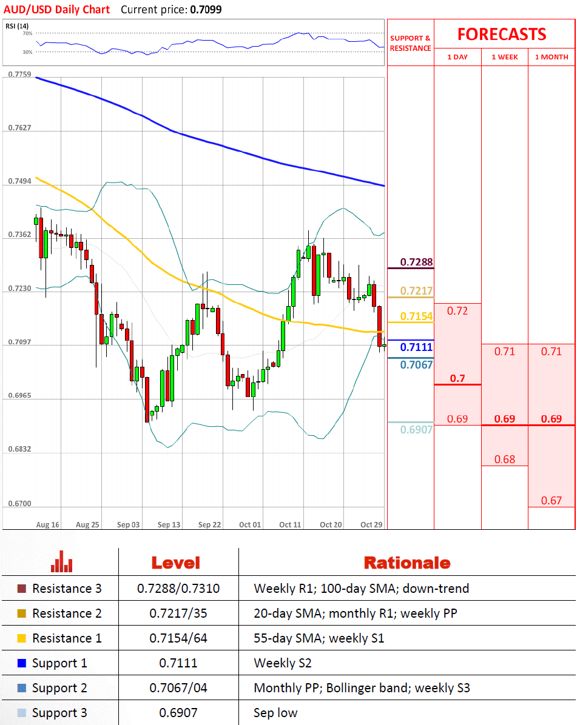This screenshot has height=725, width=580.
Task: Click the 0.7288 resistance level marker
Action: click(x=416, y=262)
